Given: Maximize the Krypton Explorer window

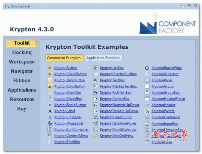Looking at the screenshot, I should 189,6.
